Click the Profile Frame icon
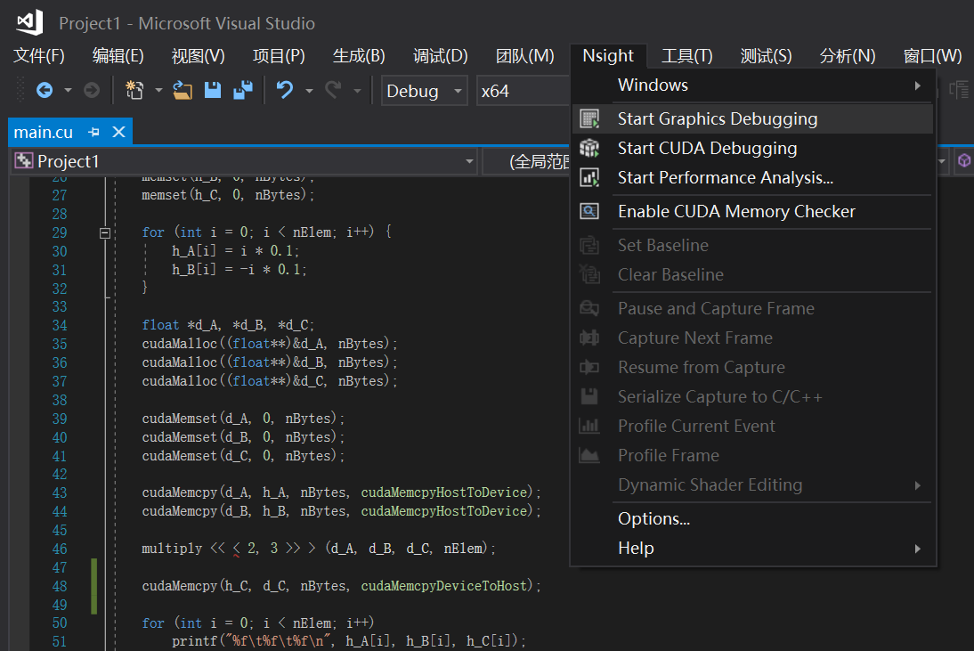 point(589,455)
